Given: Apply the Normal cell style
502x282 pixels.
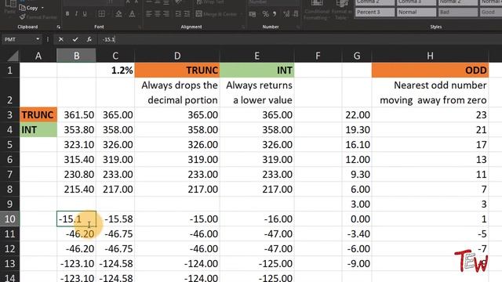Looking at the screenshot, I should pyautogui.click(x=417, y=13).
